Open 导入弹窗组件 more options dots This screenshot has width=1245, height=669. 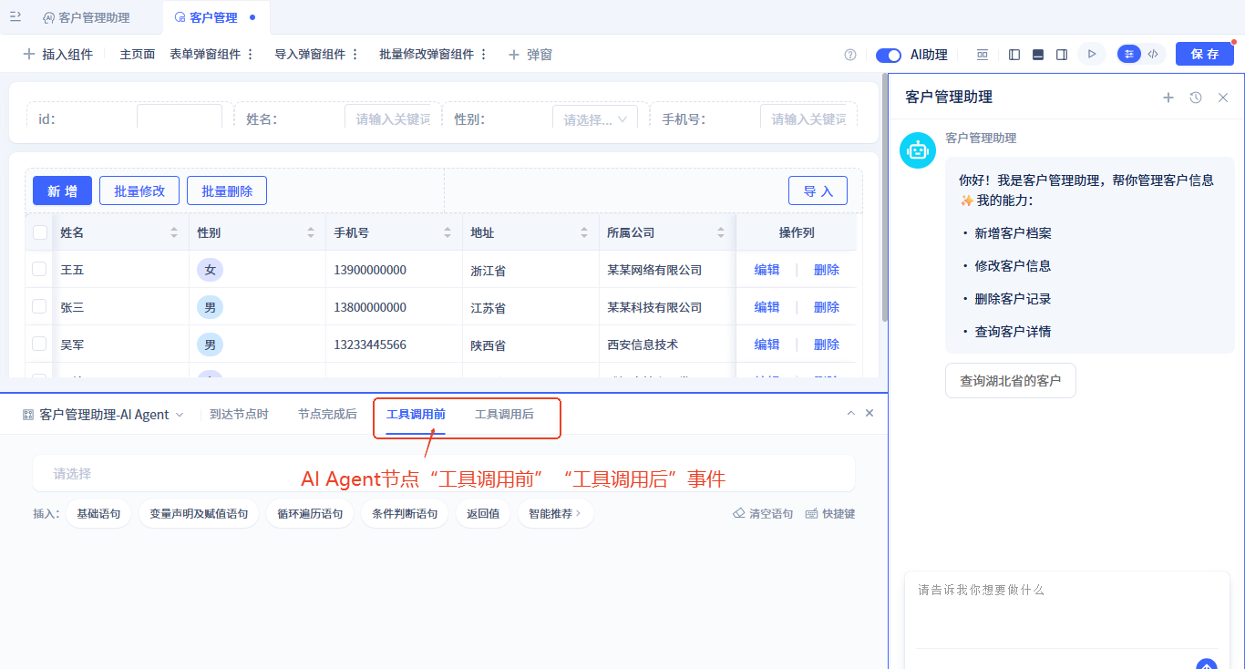click(x=355, y=55)
